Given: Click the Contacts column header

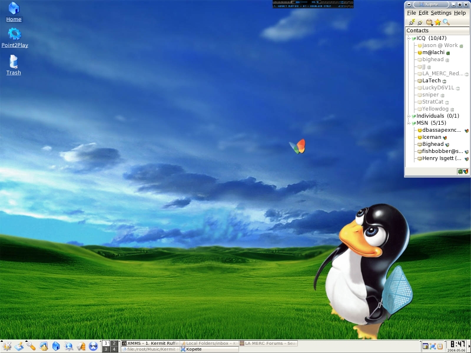Looking at the screenshot, I should coord(437,31).
